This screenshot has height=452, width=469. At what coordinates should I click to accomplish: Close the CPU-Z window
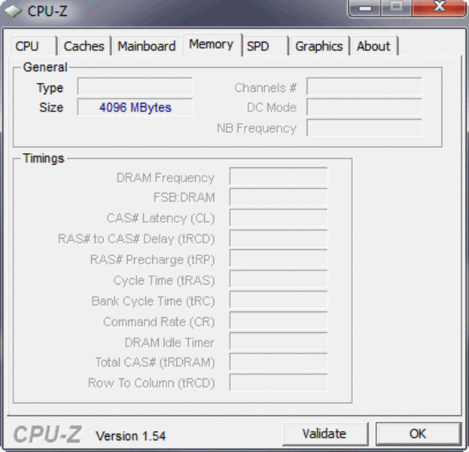pos(439,8)
